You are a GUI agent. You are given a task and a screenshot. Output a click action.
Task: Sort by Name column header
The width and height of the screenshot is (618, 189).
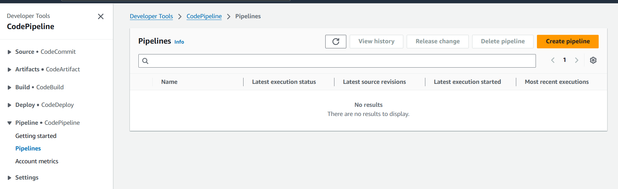pos(169,82)
